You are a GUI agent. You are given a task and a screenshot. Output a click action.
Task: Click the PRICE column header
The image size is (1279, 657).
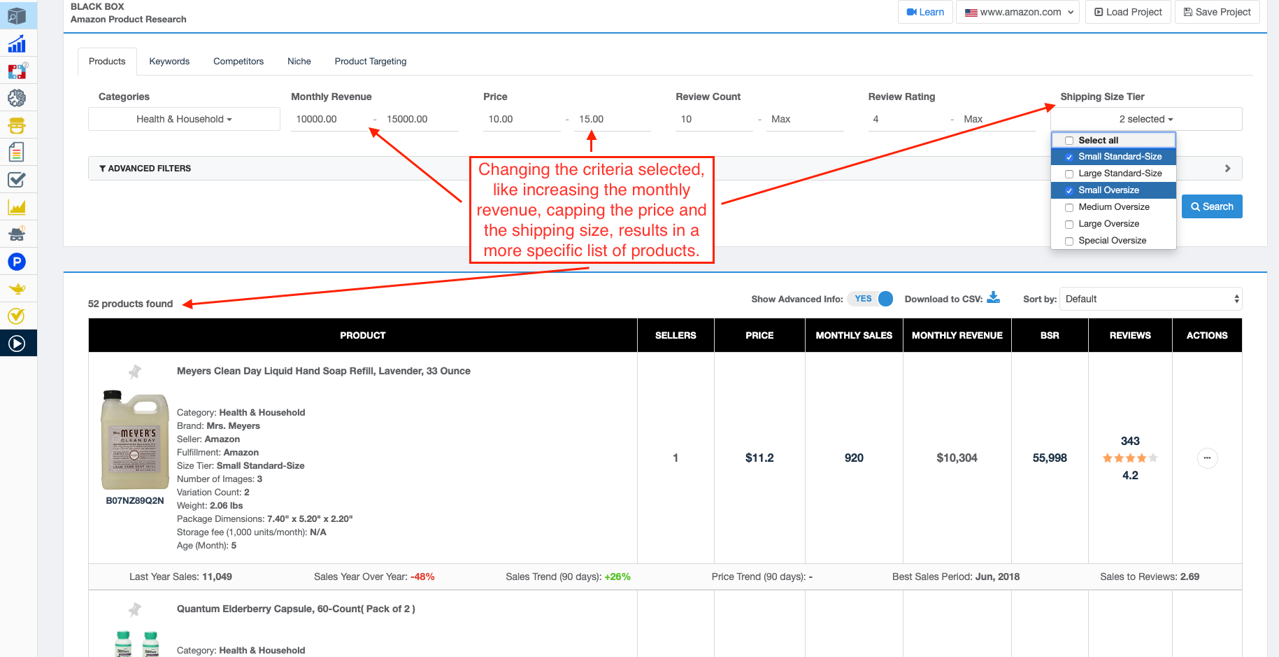tap(759, 335)
